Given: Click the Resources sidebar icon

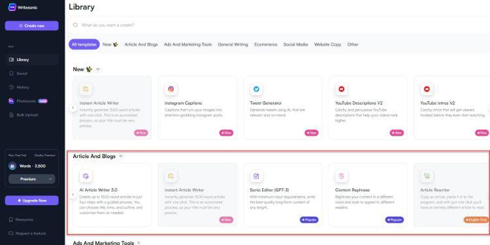Looking at the screenshot, I should click(11, 220).
